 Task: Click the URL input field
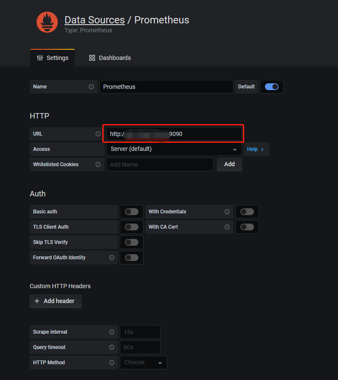coord(174,134)
